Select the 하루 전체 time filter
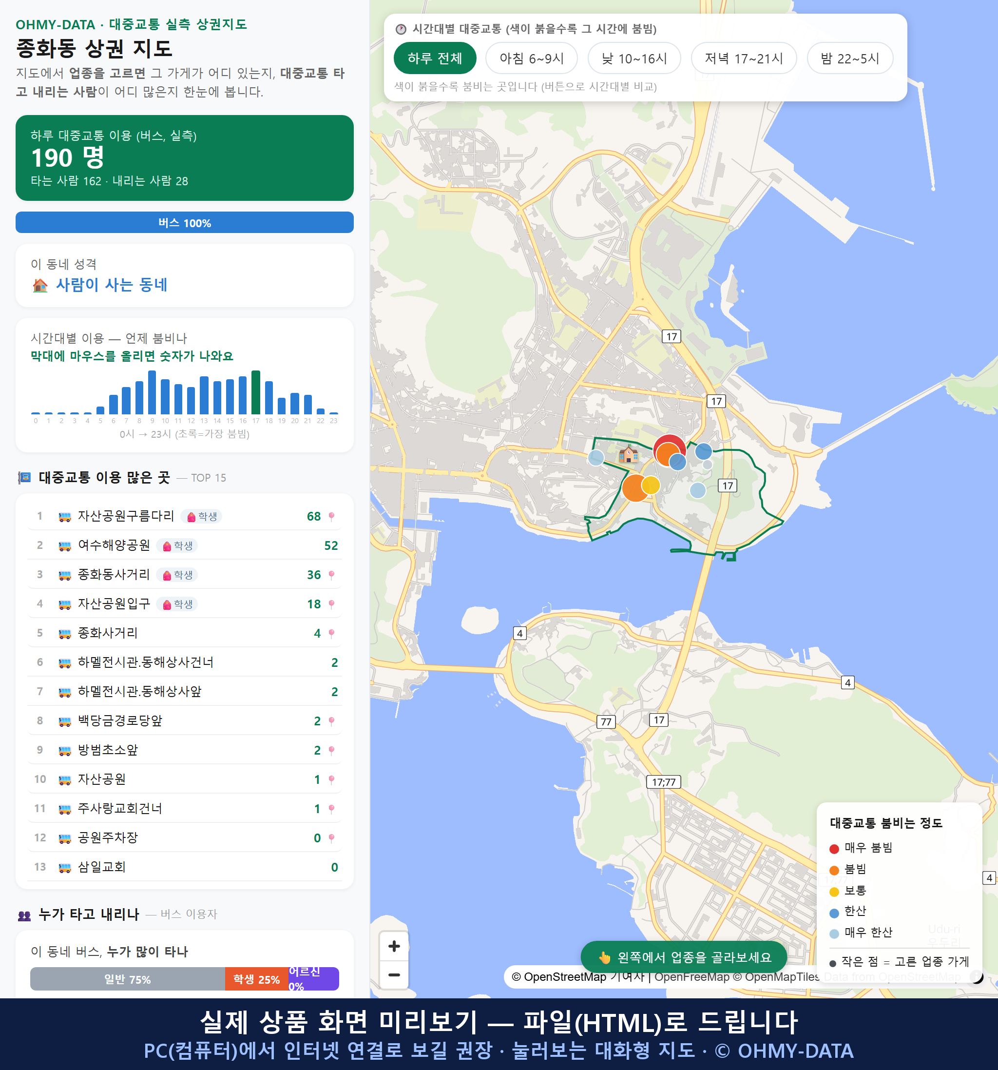 point(435,58)
